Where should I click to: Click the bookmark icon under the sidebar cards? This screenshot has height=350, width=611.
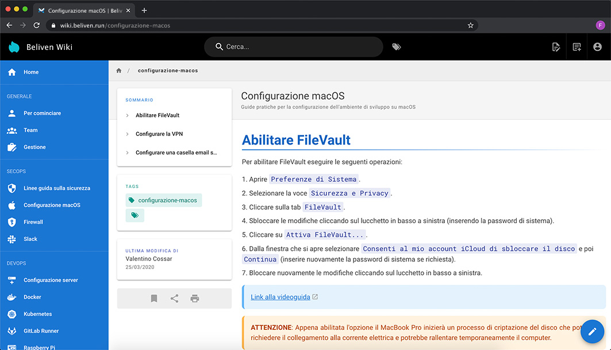click(x=154, y=298)
